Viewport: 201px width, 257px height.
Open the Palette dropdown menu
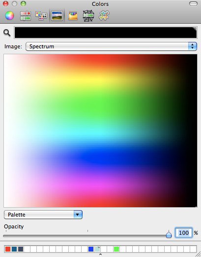tap(43, 215)
